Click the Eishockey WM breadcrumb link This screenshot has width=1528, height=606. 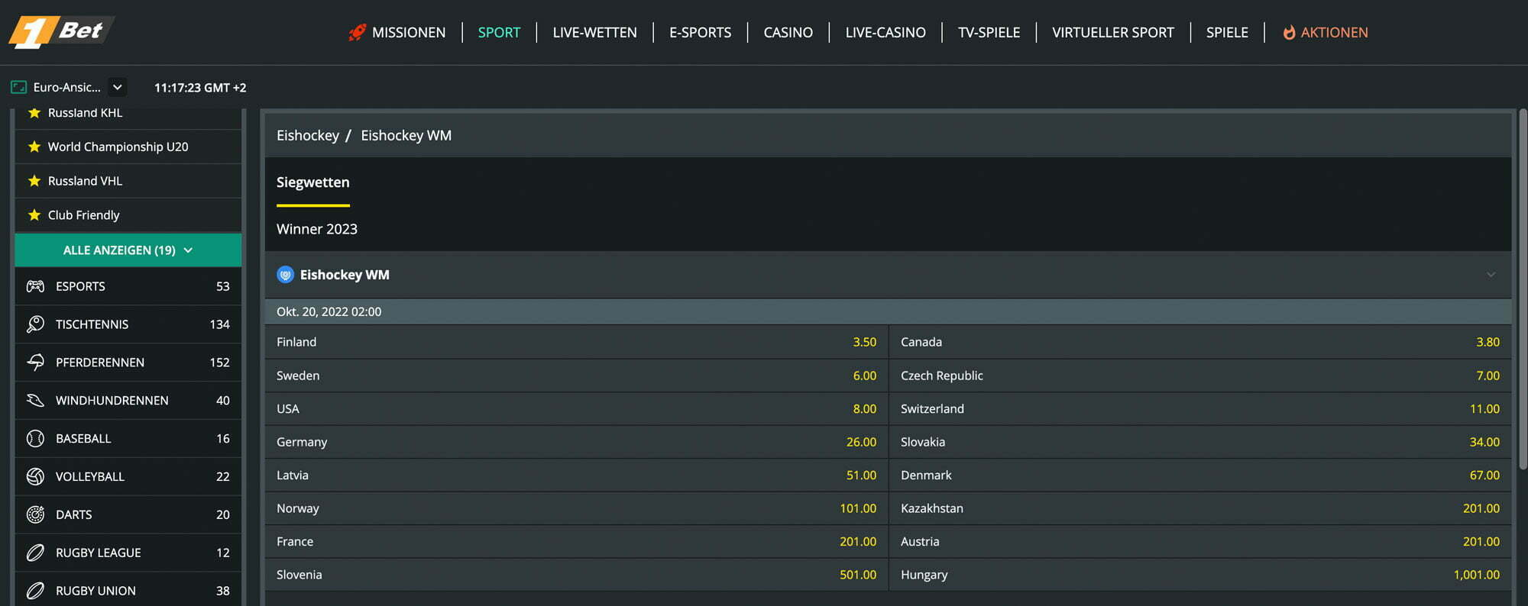coord(406,135)
